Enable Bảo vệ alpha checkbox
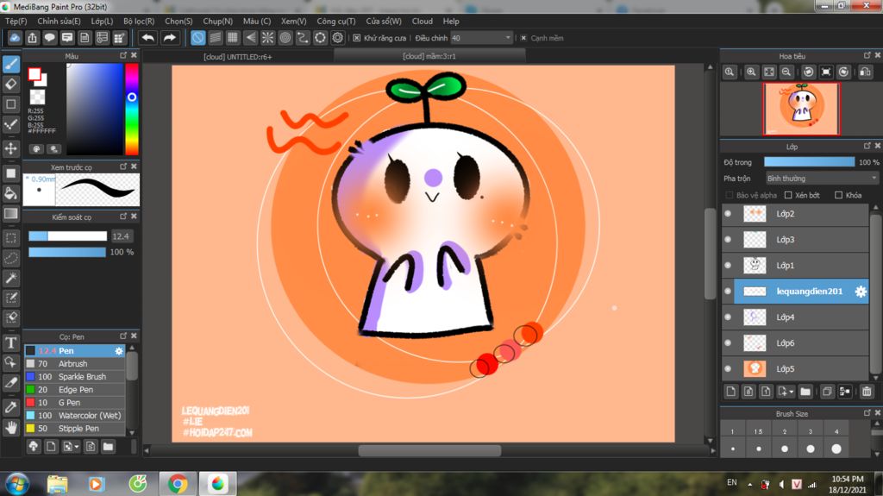The image size is (883, 496). point(730,195)
